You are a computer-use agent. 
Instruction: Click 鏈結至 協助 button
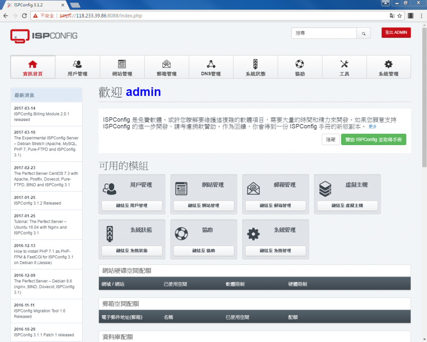[203, 251]
